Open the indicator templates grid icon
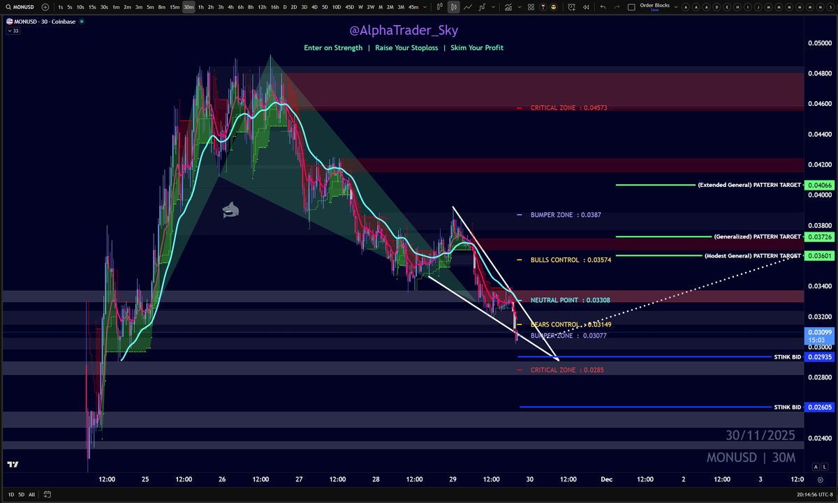 [x=531, y=7]
